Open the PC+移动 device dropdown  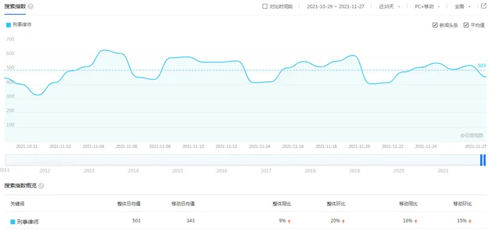[427, 6]
